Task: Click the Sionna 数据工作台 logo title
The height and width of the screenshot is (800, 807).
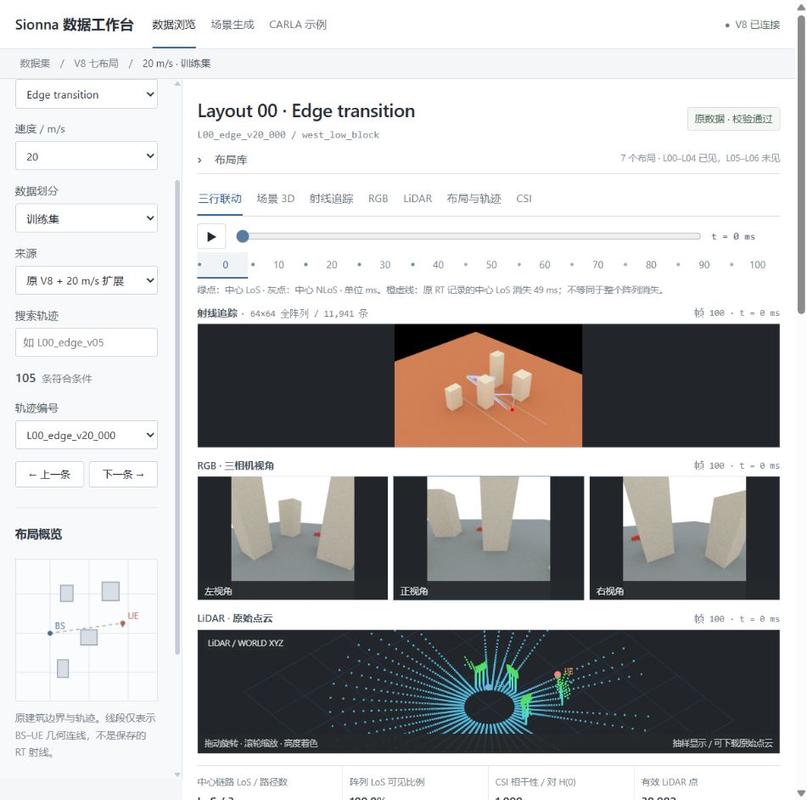Action: point(74,25)
